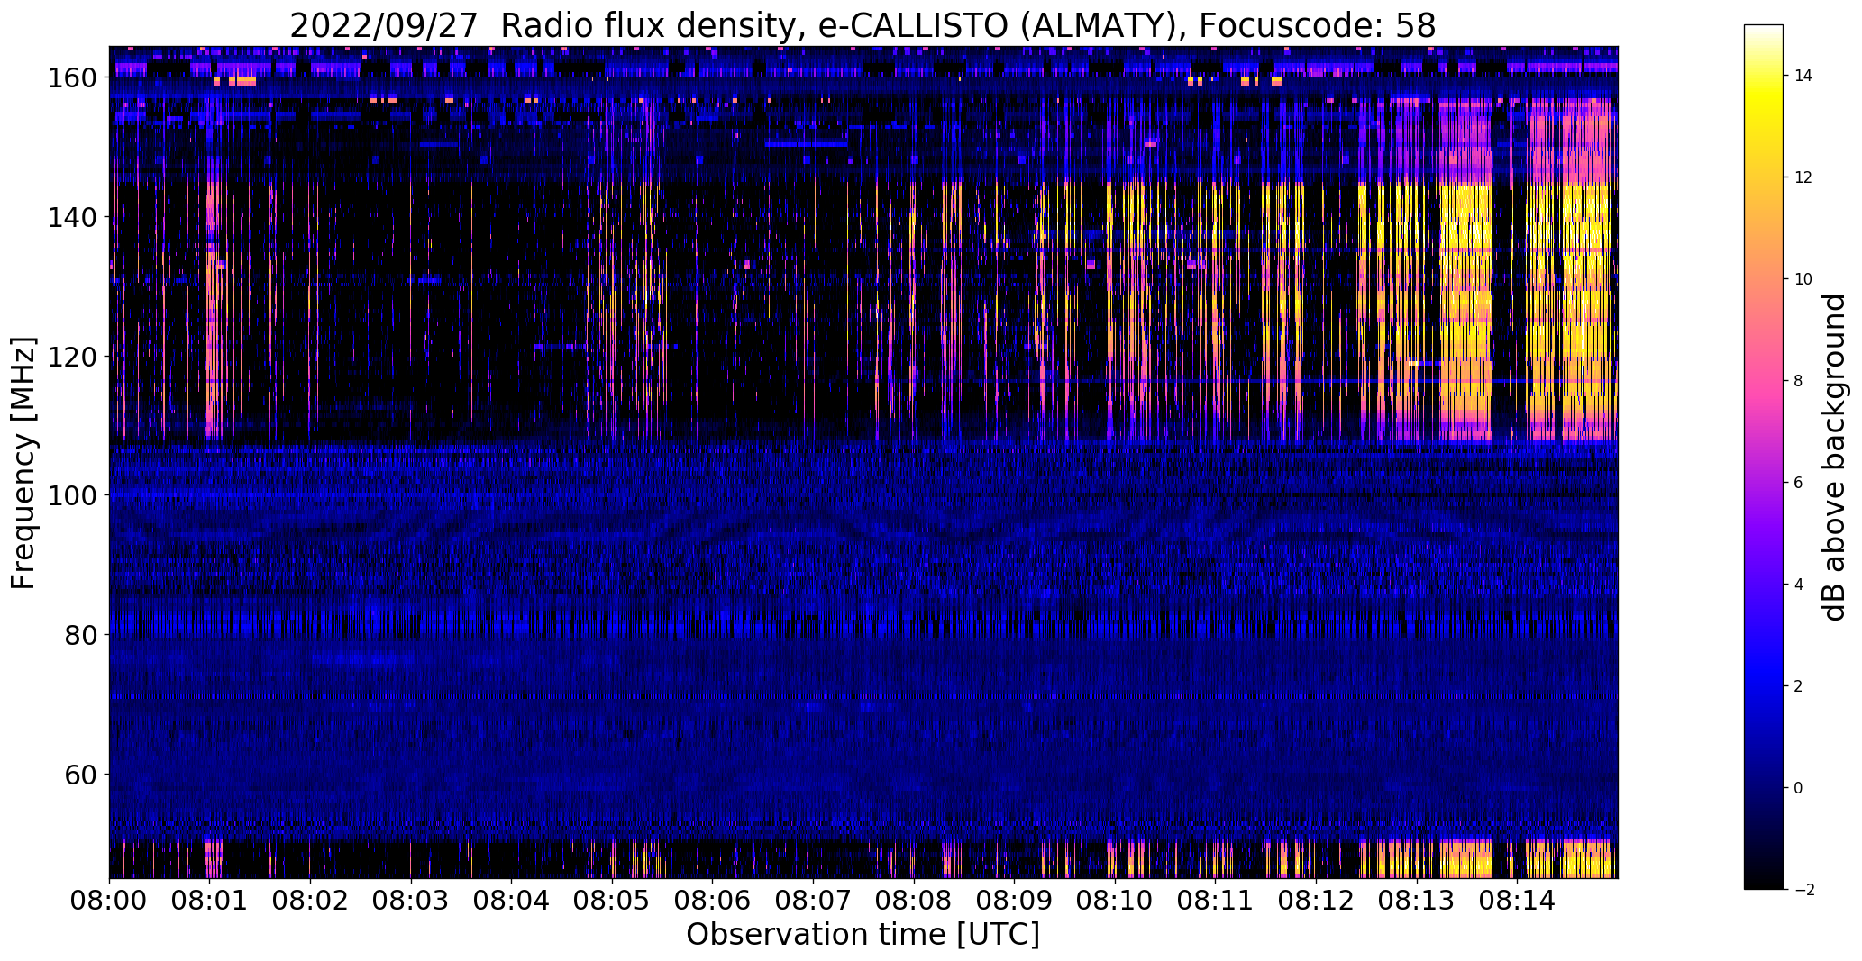This screenshot has height=961, width=1862.
Task: Click the 08:04 time tick label
Action: [x=512, y=901]
